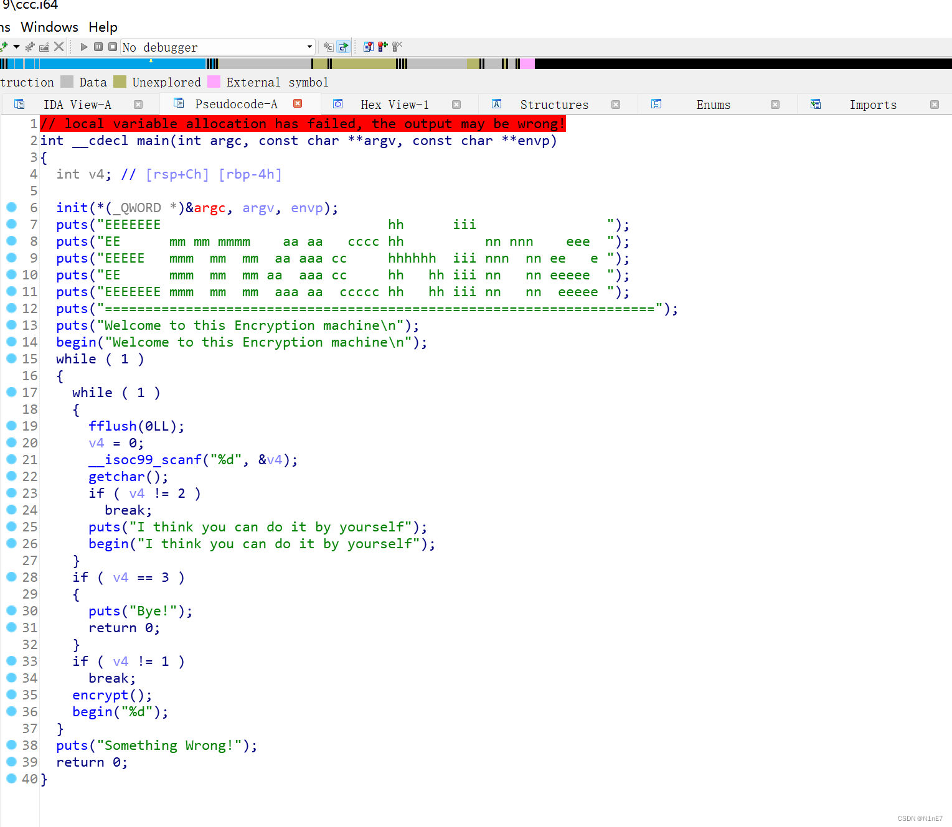Screen dimensions: 952x827
Task: Click the source-level debugging C icon
Action: click(x=328, y=47)
